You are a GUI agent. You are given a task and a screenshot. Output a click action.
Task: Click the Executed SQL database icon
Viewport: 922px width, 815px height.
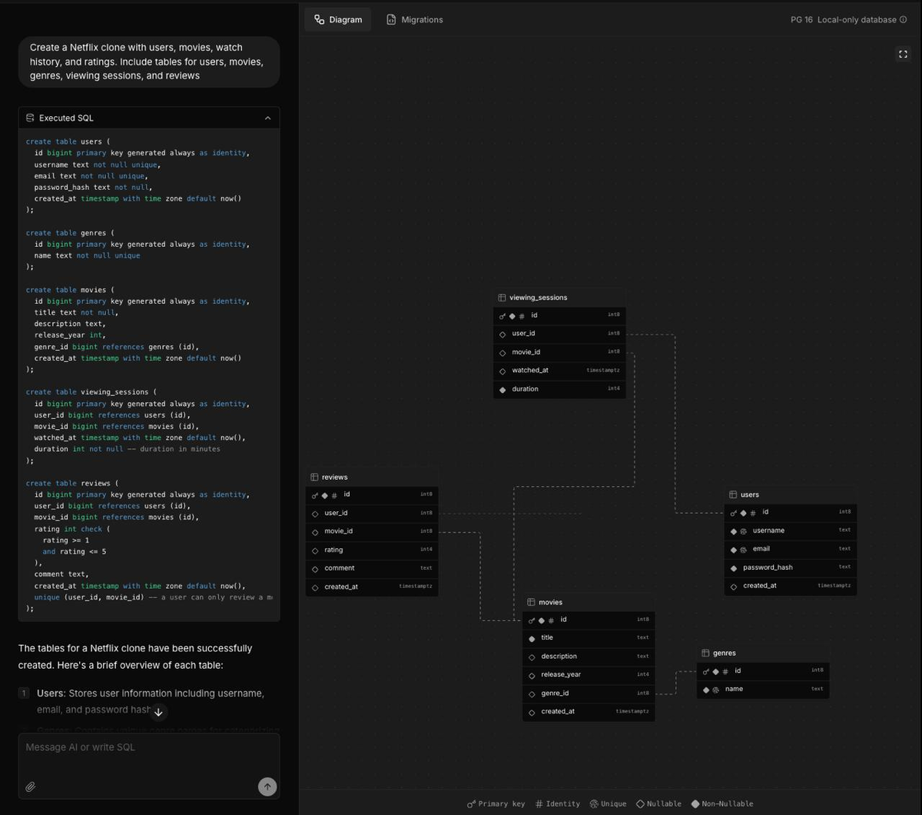pos(30,118)
